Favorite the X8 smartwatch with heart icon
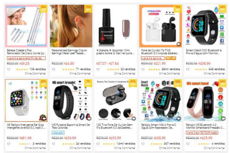 pos(9,144)
